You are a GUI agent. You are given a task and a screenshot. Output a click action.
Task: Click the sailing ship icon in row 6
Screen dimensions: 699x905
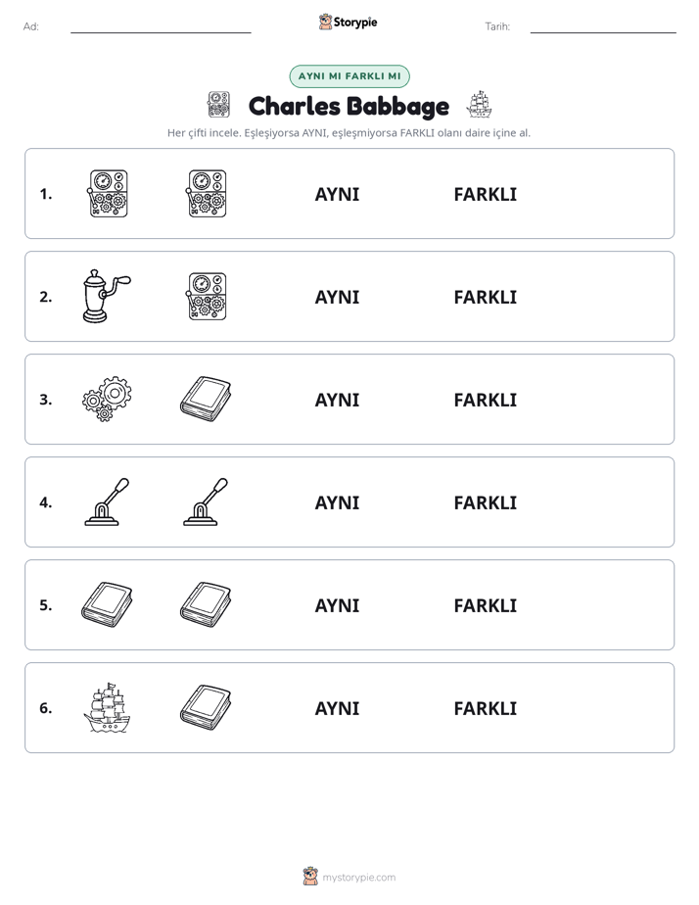tap(107, 707)
